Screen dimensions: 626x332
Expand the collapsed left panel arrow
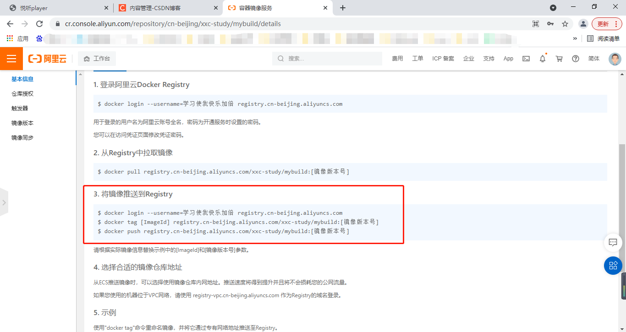tap(4, 202)
